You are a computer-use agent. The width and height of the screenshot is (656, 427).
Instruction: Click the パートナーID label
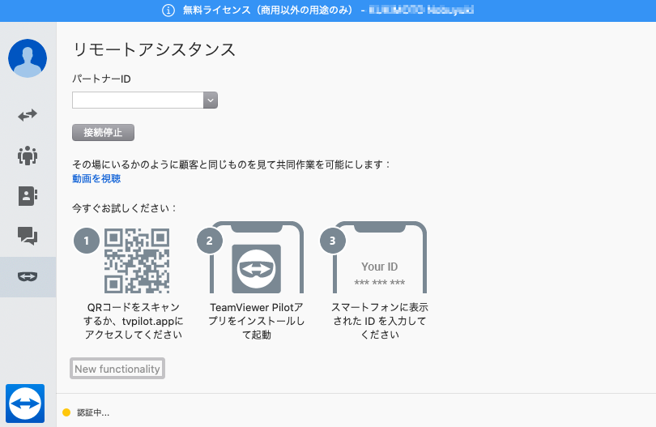(101, 79)
